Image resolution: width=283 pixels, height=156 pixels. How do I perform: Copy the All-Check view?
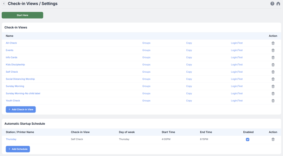point(189,43)
